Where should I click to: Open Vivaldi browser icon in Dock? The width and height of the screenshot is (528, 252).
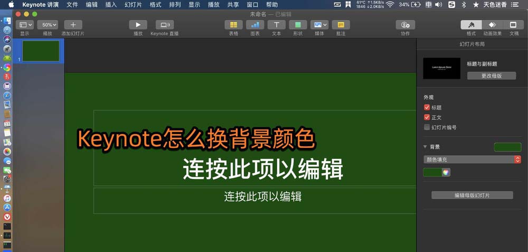[x=7, y=217]
